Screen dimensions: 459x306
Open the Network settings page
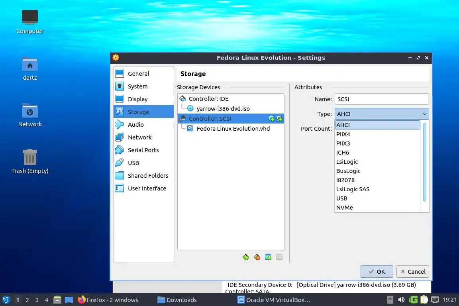pyautogui.click(x=143, y=137)
